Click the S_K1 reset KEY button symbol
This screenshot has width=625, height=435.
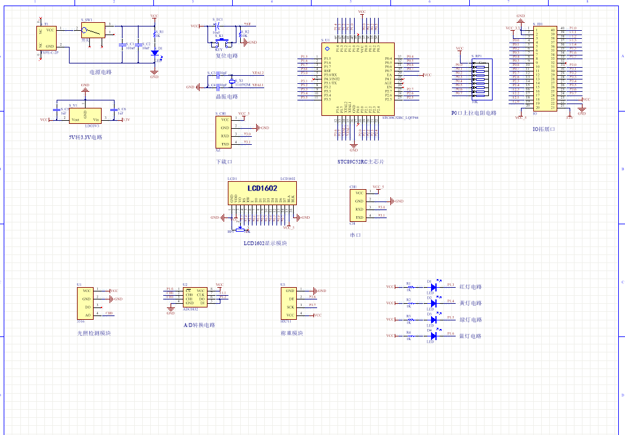point(220,42)
